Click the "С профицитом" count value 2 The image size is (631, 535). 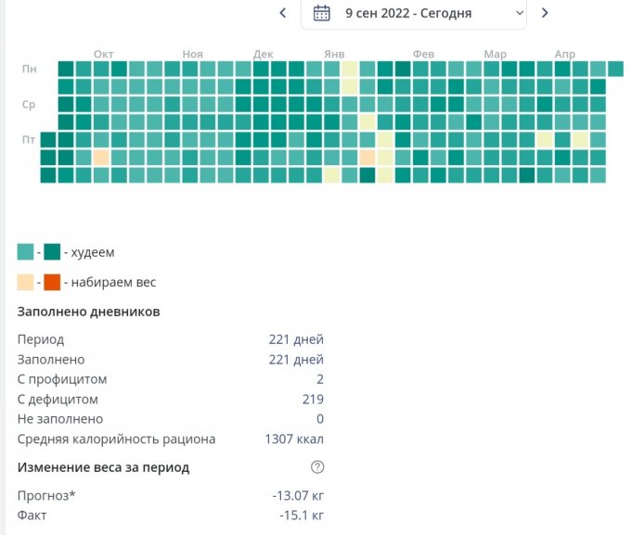pos(319,379)
